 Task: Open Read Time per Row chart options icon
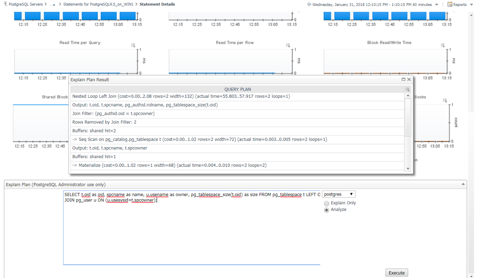pos(288,45)
